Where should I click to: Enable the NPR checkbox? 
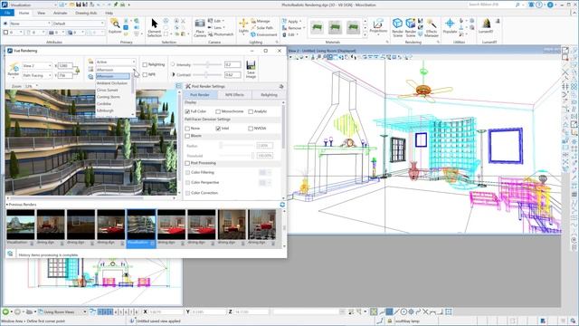[145, 74]
